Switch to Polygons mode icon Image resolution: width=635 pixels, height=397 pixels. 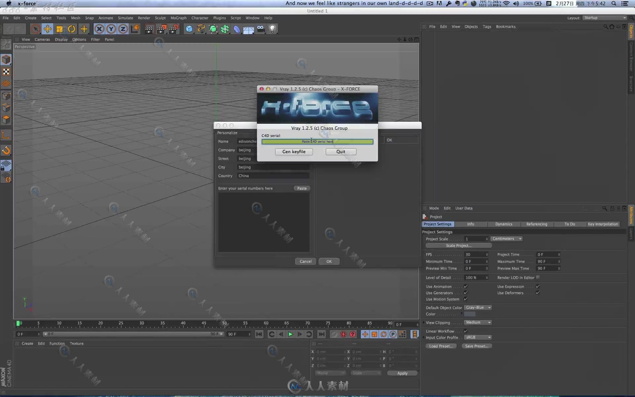pos(6,120)
